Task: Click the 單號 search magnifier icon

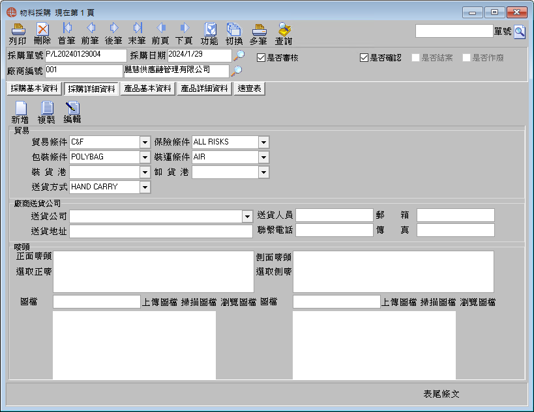Action: click(x=520, y=32)
